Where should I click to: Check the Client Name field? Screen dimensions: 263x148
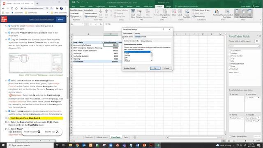[x=230, y=51]
